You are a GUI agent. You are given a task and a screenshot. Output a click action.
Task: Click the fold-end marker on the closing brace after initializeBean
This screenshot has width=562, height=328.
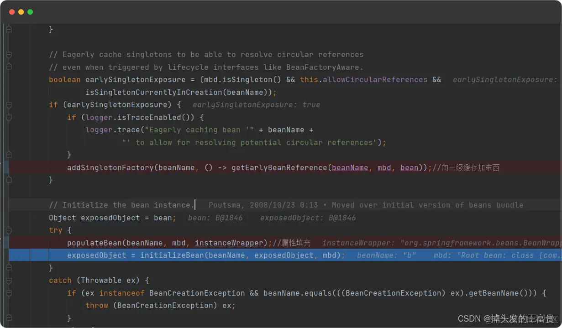[9, 268]
